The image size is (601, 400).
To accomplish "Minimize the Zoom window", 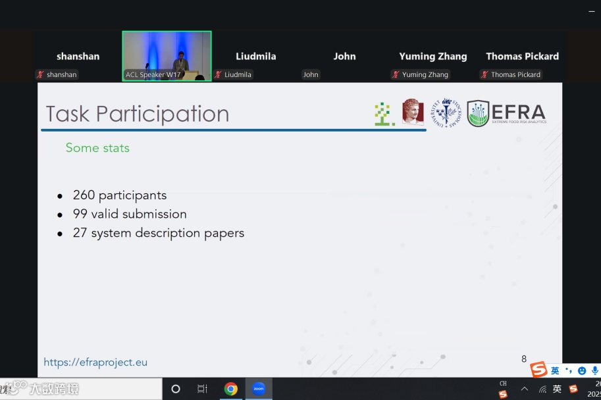I will tap(591, 12).
